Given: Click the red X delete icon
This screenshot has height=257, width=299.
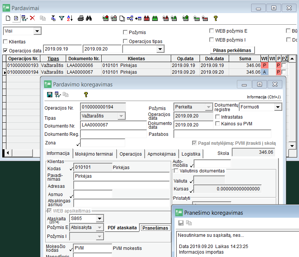Looking at the screenshot, I should [x=33, y=18].
